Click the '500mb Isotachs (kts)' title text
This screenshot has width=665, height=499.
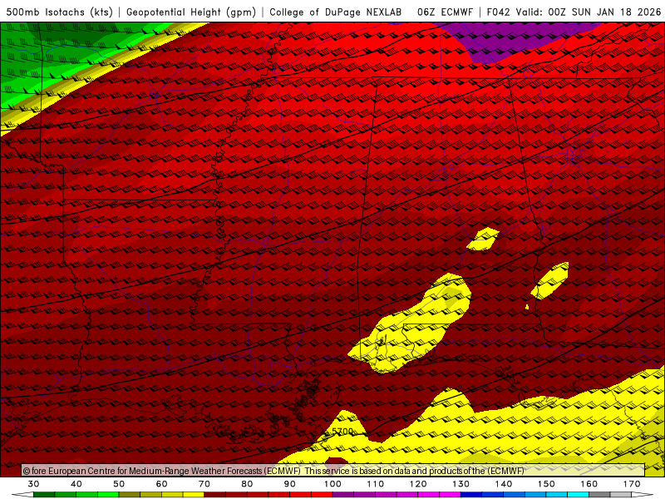(x=59, y=12)
